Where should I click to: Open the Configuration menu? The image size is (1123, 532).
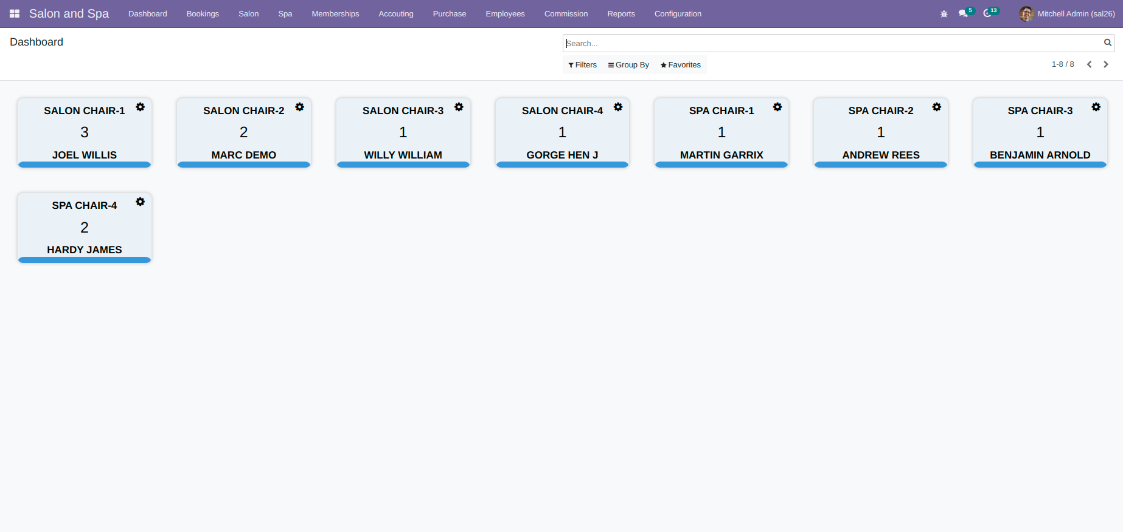point(678,13)
